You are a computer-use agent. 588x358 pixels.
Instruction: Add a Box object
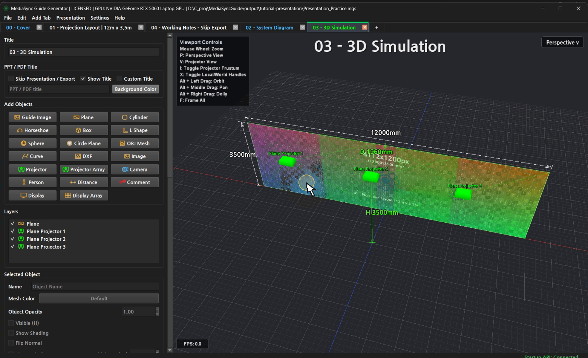tap(84, 130)
